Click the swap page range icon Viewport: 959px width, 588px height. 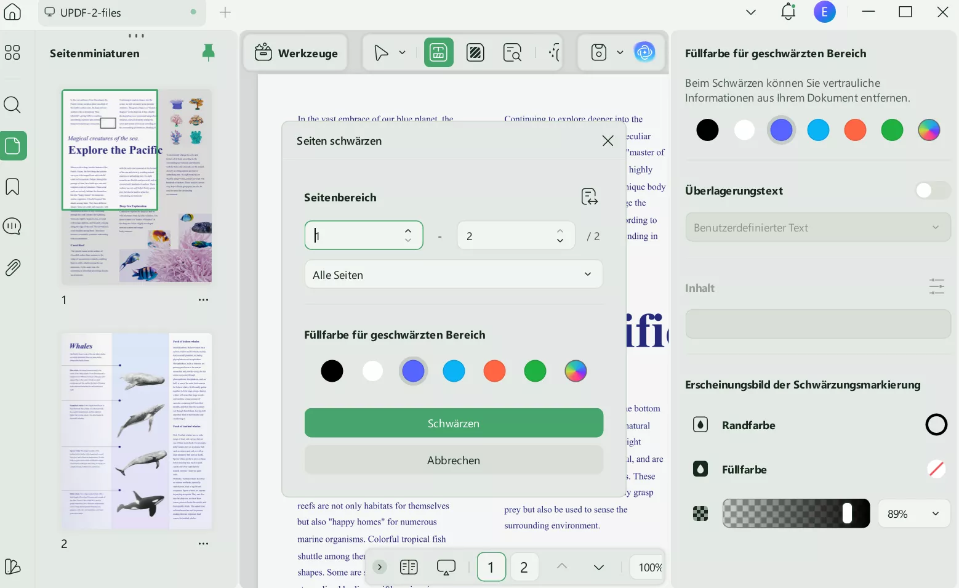589,197
